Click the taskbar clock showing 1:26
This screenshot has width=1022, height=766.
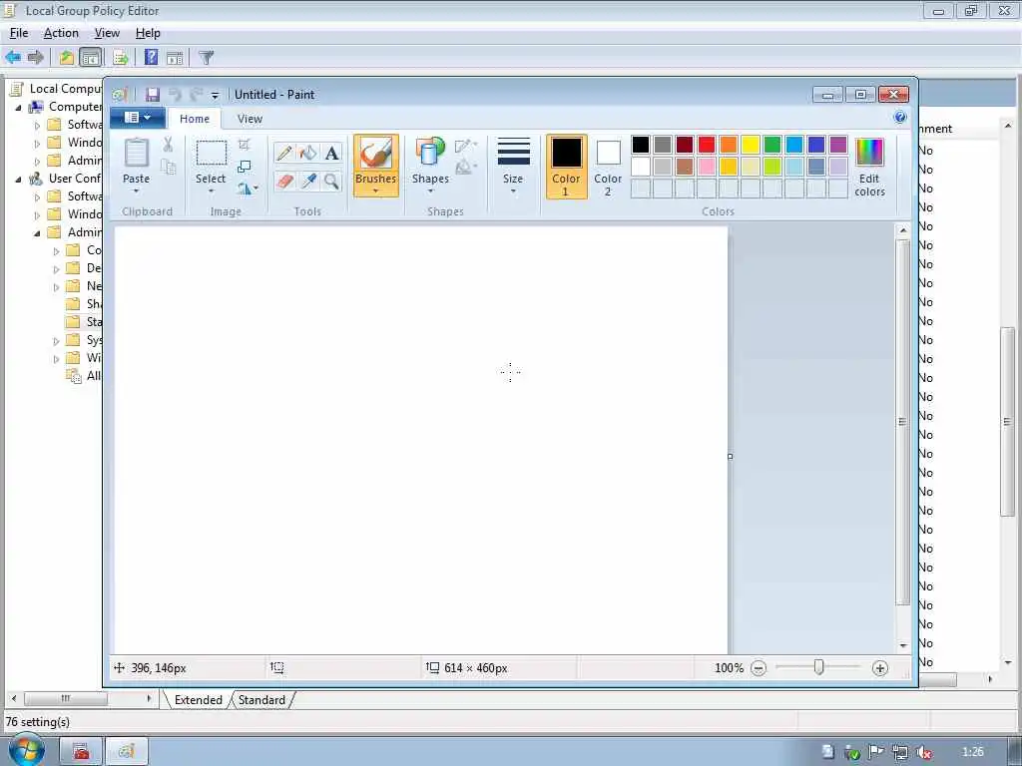(972, 752)
